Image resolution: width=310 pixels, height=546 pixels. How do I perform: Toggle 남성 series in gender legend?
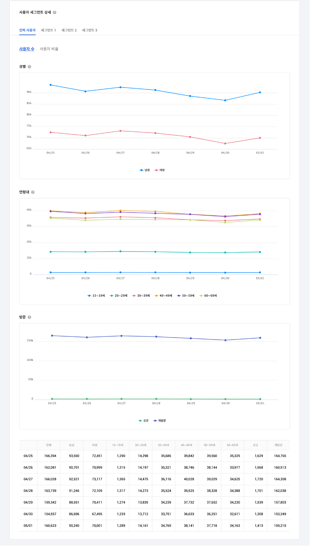tap(145, 170)
